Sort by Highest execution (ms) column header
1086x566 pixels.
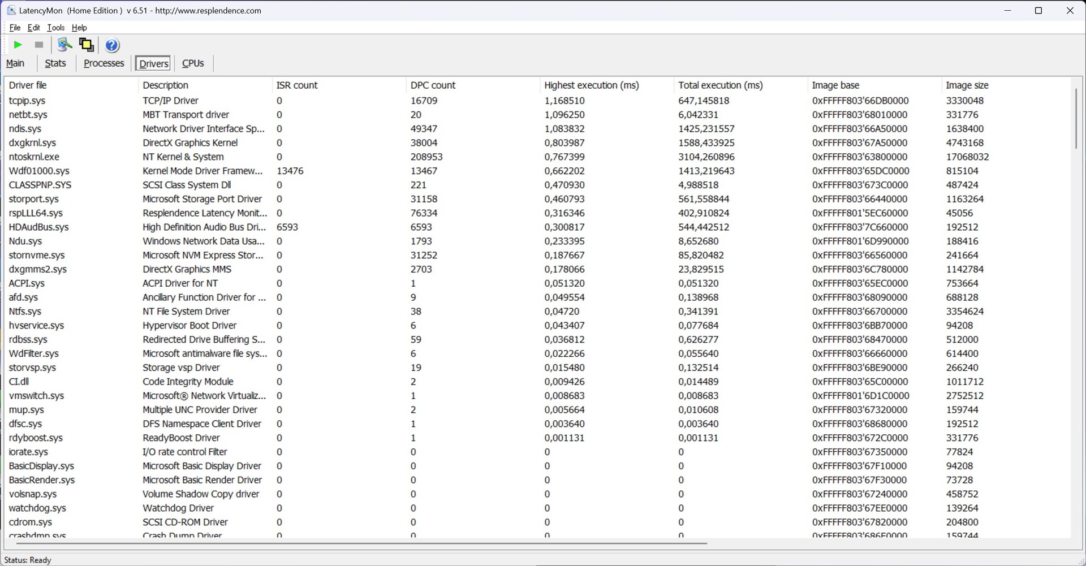click(591, 85)
